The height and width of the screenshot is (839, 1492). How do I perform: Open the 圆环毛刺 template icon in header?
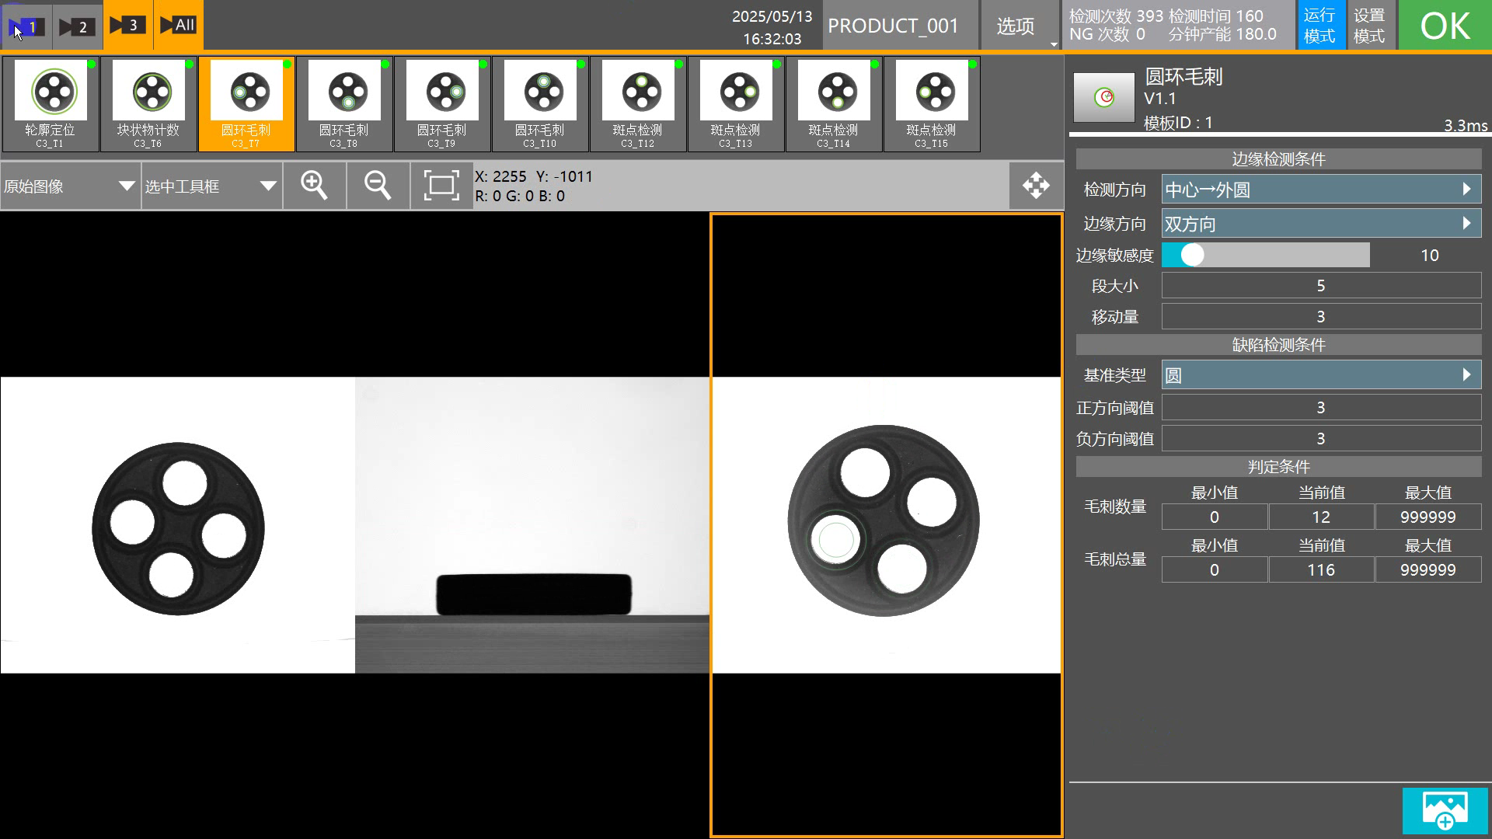pos(1103,97)
